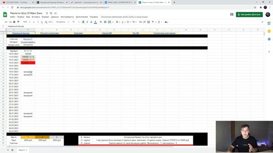Add a new sheet with plus button
Image resolution: width=273 pixels, height=153 pixels.
coord(8,150)
